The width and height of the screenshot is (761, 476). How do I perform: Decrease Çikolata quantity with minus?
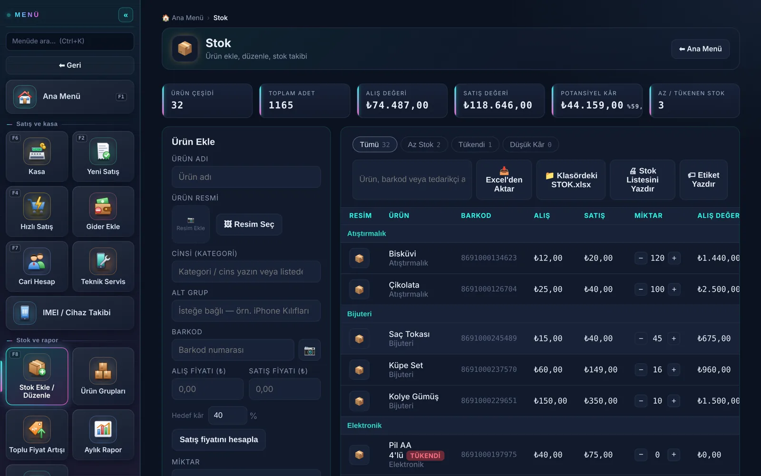click(641, 289)
